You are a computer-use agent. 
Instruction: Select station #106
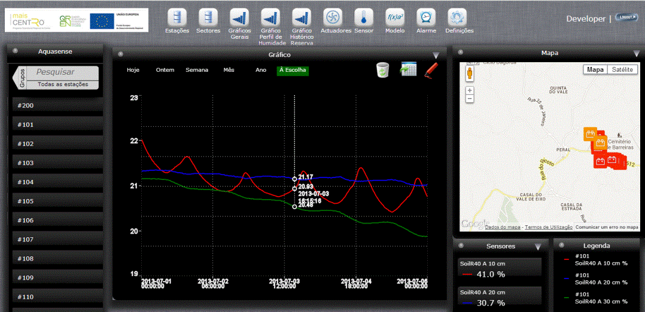[x=57, y=221]
